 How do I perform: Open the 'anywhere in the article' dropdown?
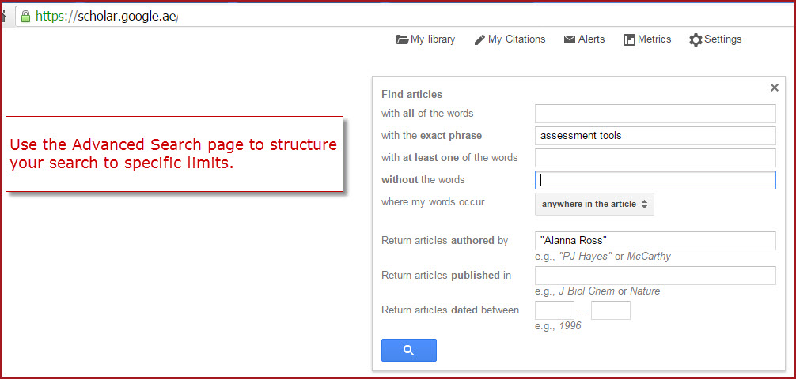click(594, 205)
